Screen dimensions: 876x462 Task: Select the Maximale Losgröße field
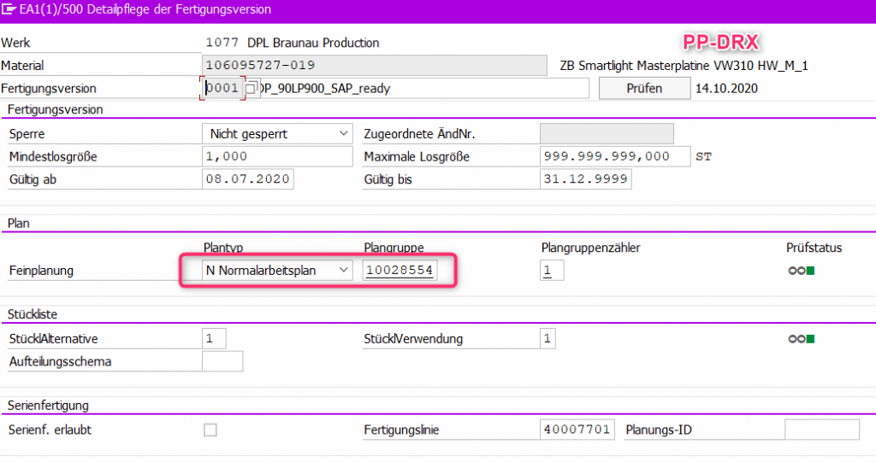[614, 157]
